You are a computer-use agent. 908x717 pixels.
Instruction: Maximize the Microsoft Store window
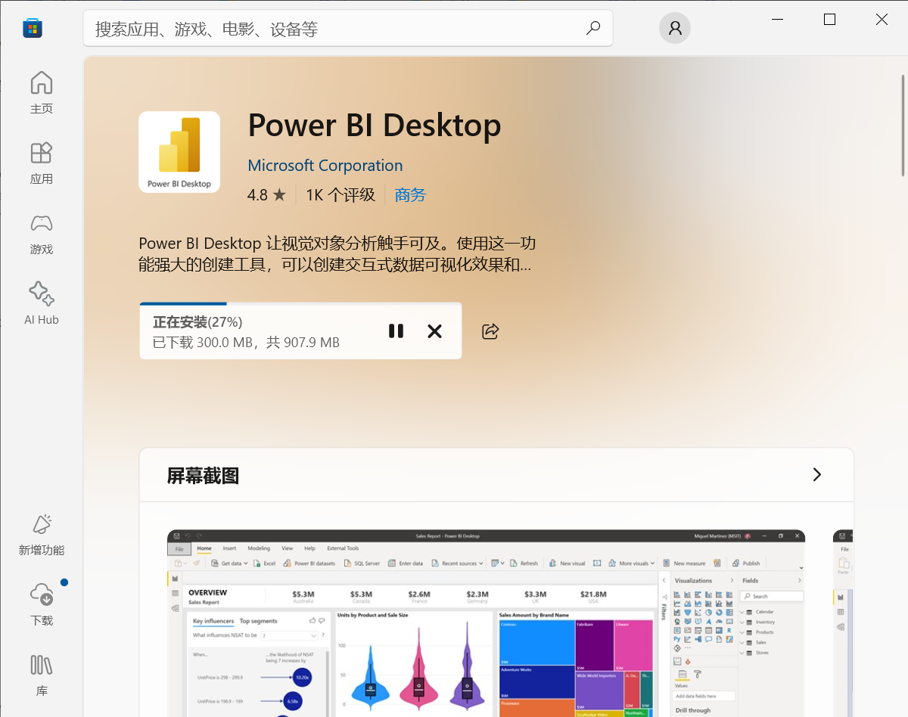pos(829,20)
